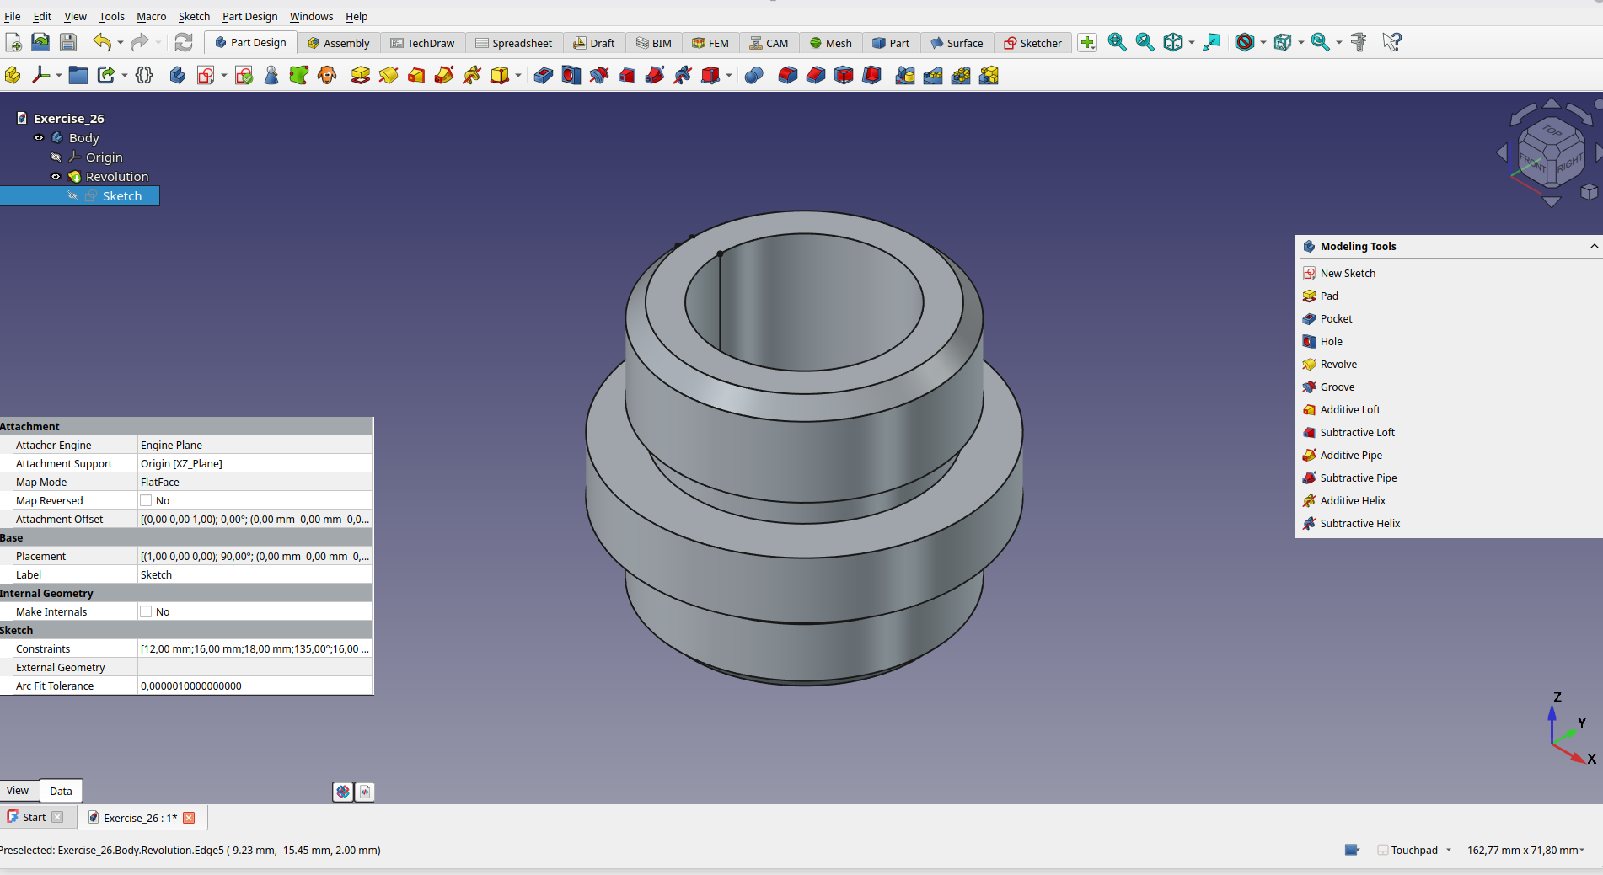1603x875 pixels.
Task: Open the standard views dropdown arrow
Action: click(x=1191, y=42)
